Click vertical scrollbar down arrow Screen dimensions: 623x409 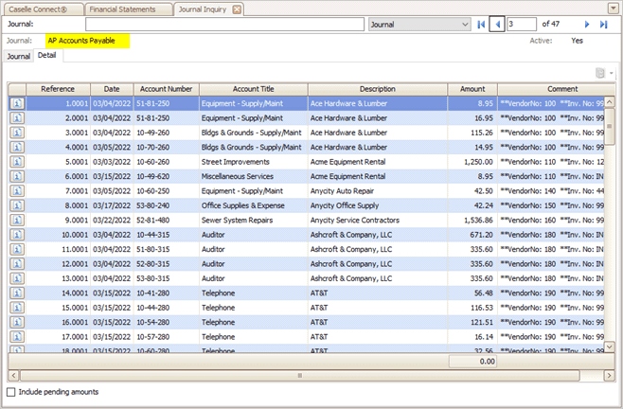610,347
